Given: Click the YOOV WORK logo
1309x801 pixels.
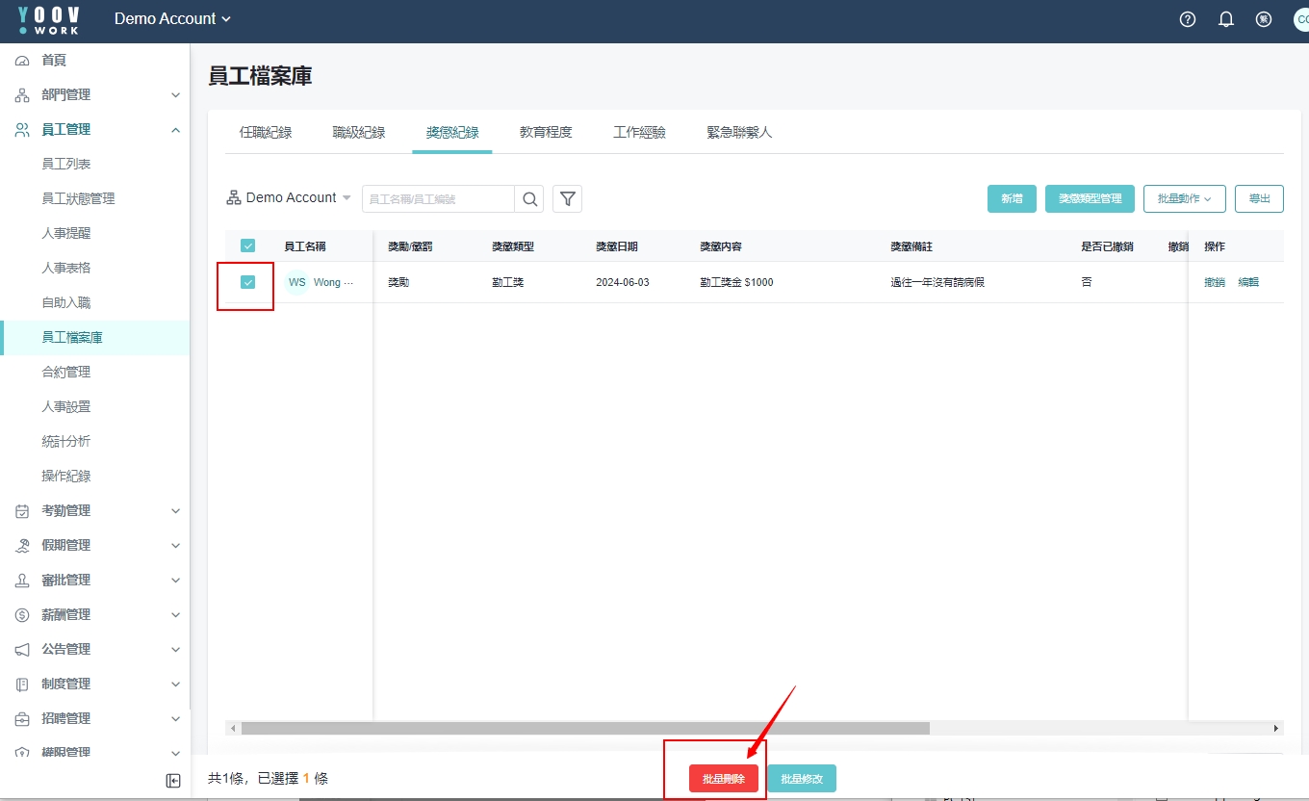Looking at the screenshot, I should pyautogui.click(x=49, y=19).
